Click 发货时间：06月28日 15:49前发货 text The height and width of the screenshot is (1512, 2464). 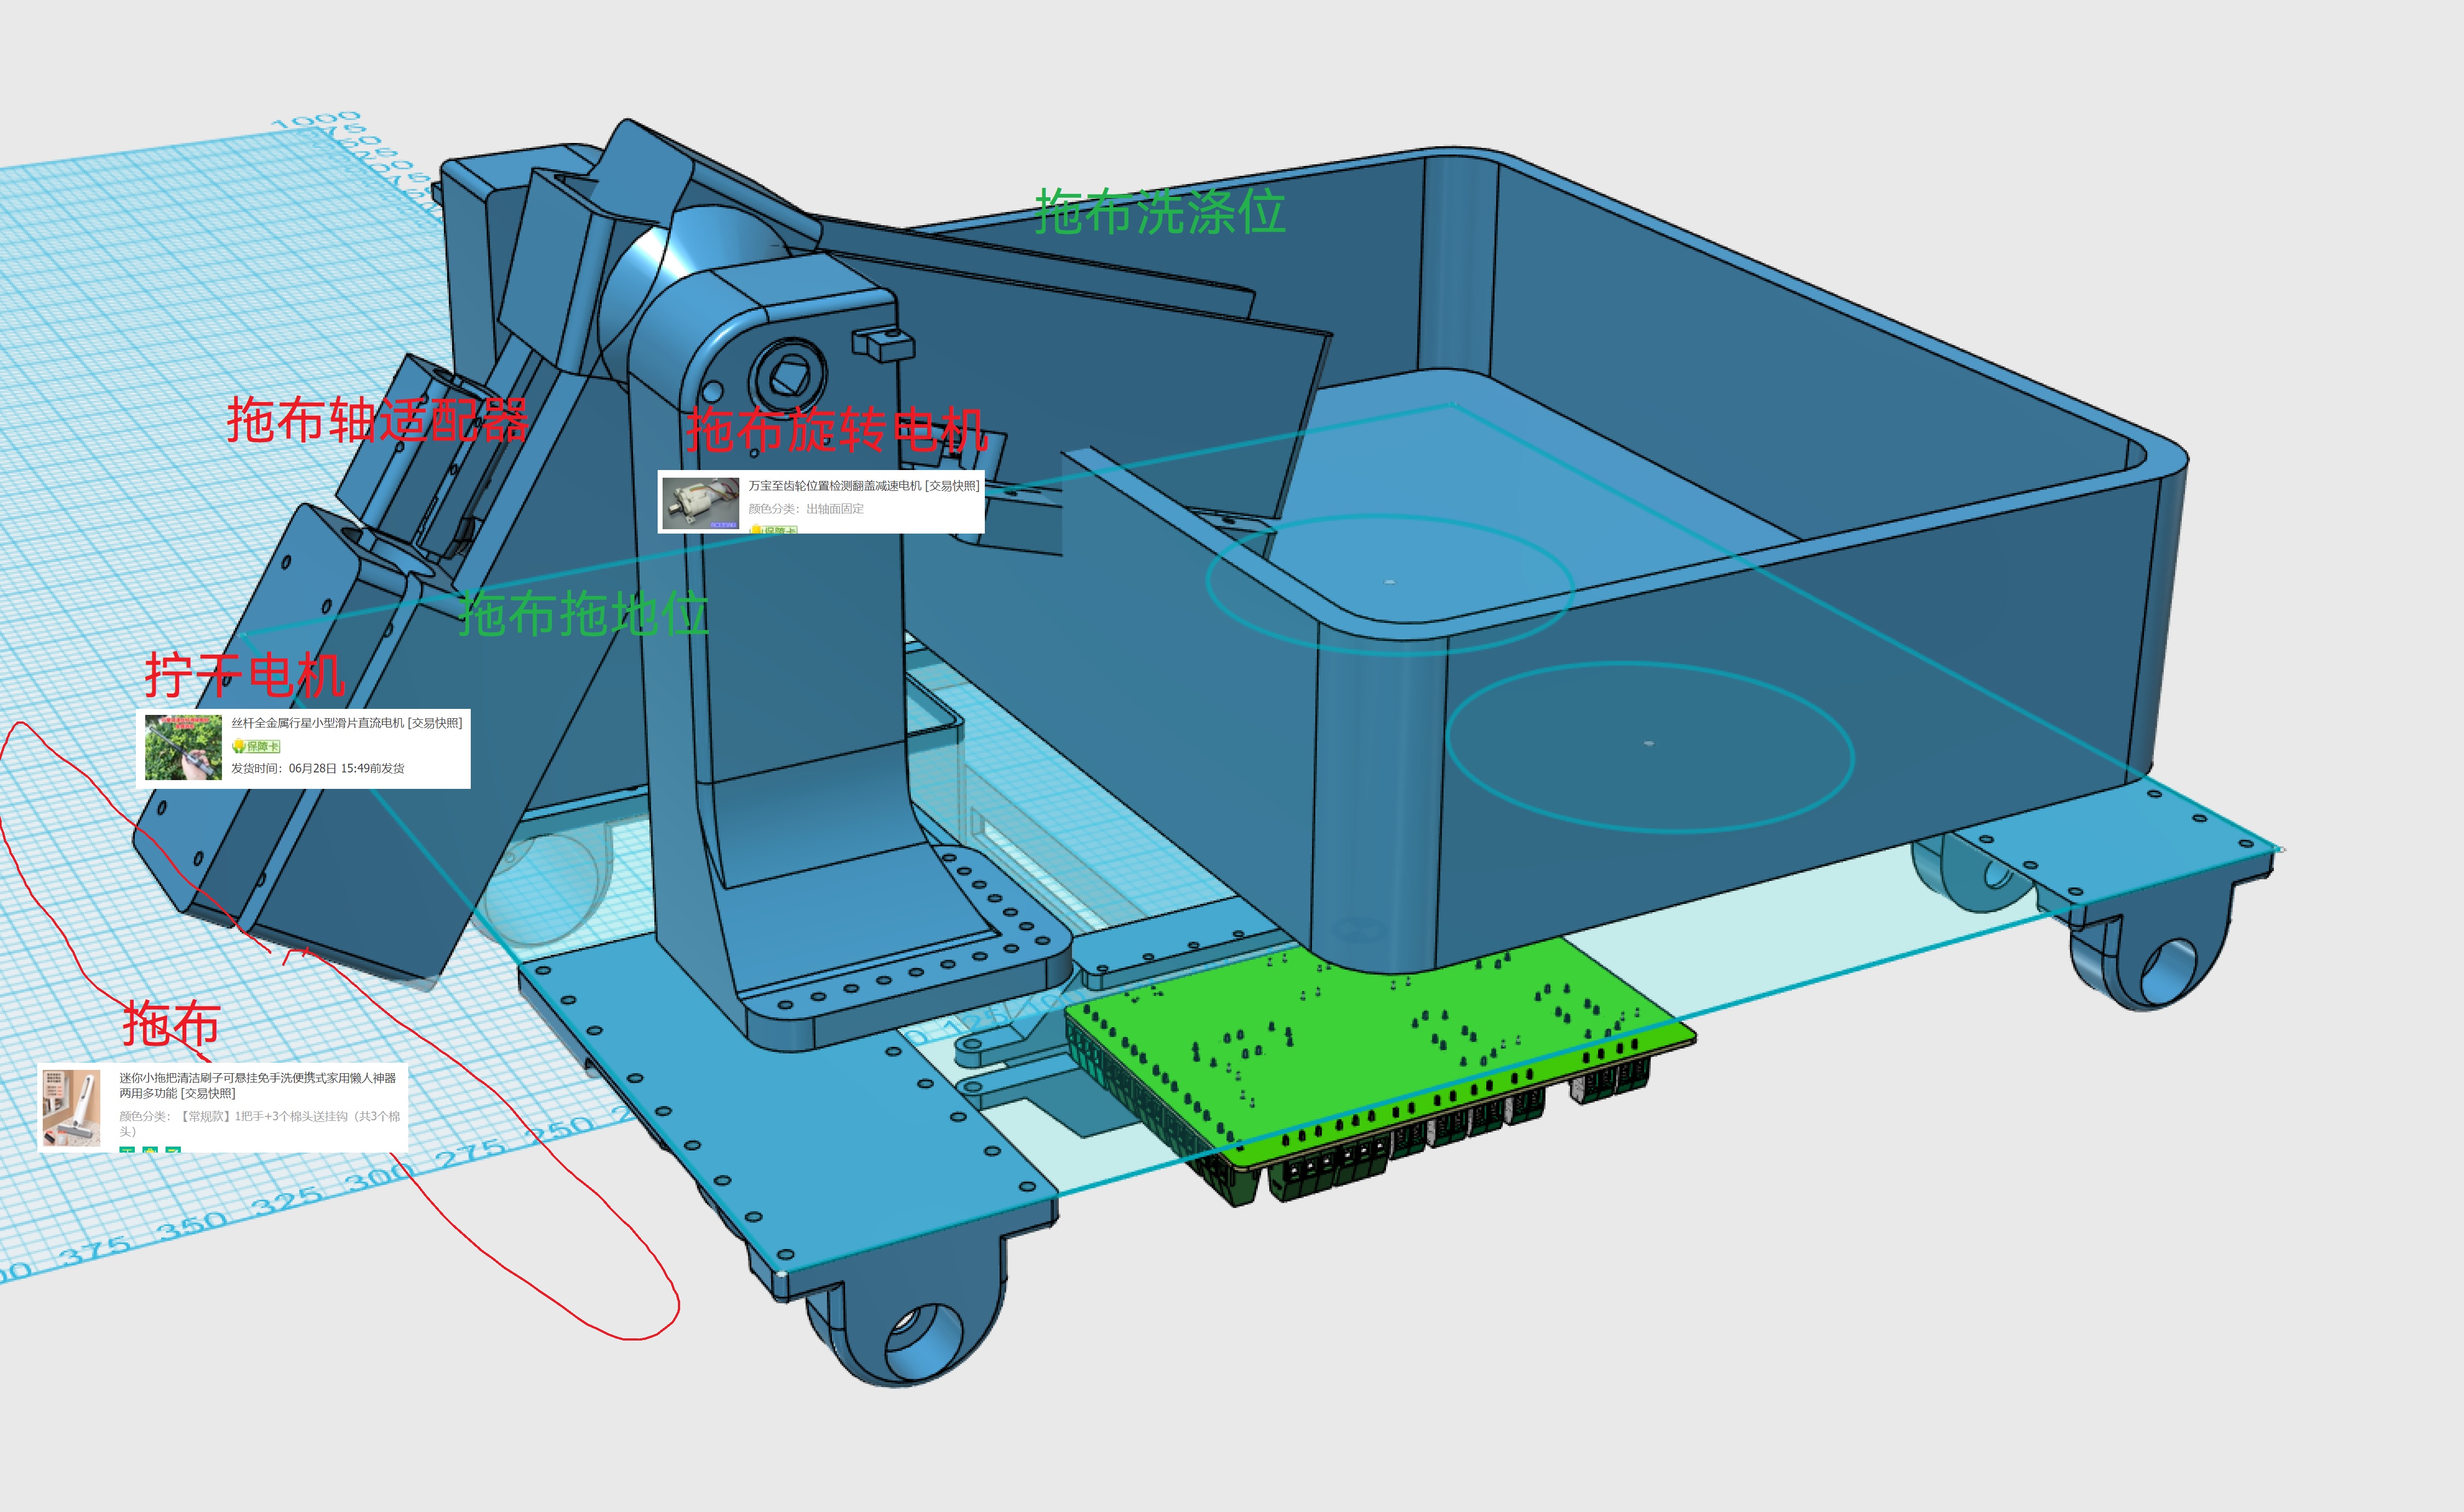318,768
